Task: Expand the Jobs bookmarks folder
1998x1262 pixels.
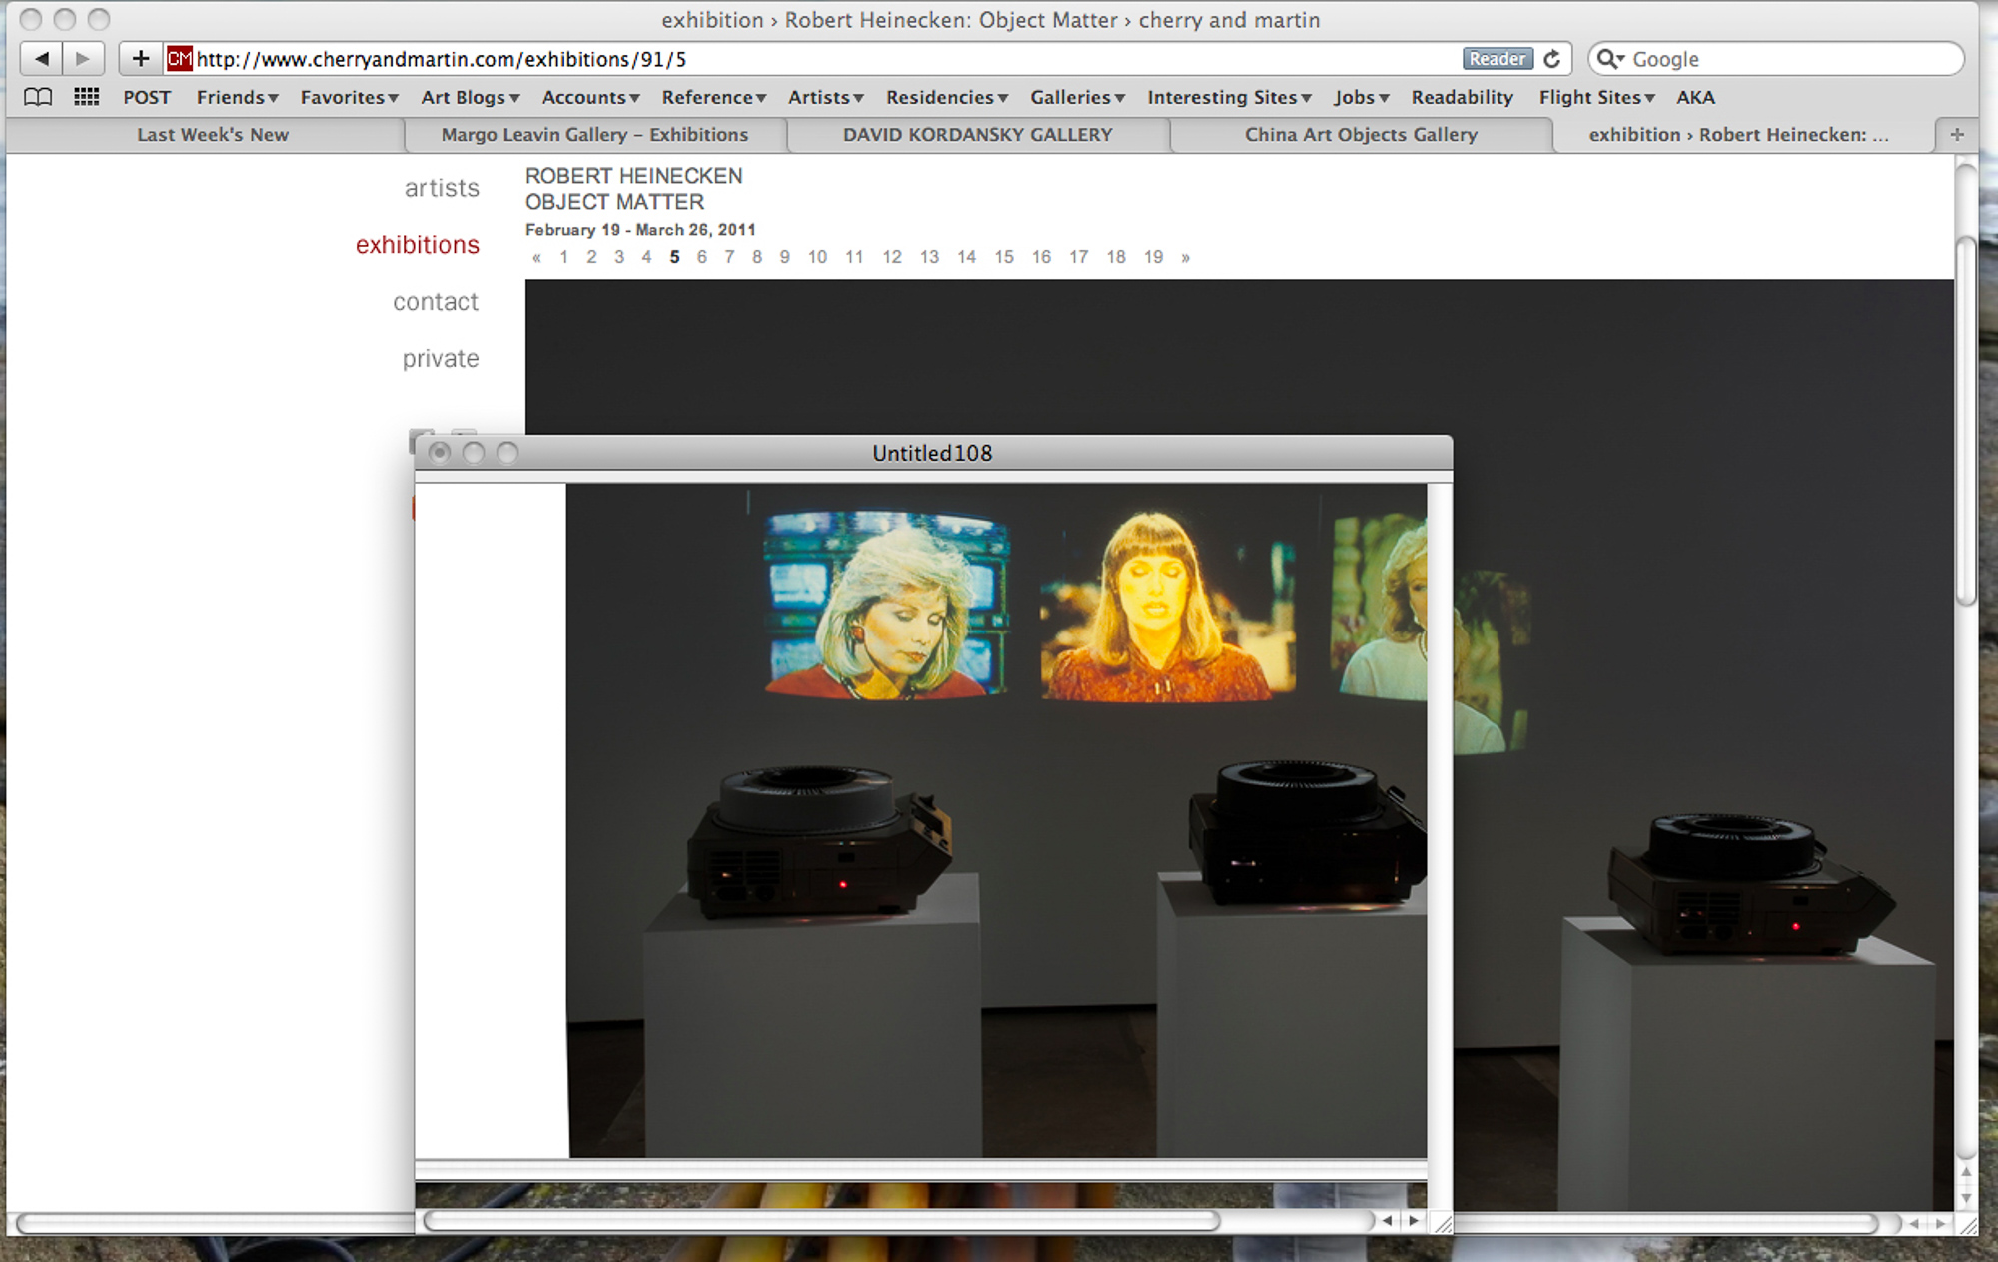Action: (1361, 97)
